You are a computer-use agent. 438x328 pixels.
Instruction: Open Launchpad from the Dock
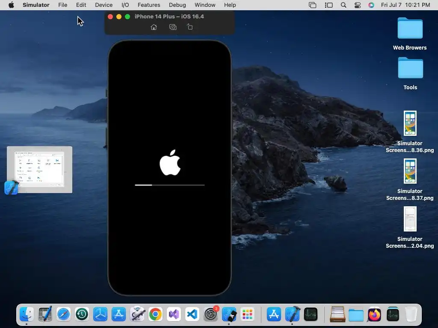(x=248, y=314)
